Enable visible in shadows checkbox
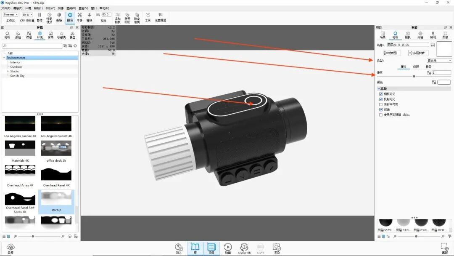 380,104
